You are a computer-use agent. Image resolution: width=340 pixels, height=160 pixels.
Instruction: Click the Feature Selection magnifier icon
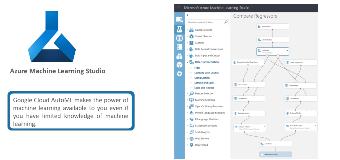pyautogui.click(x=191, y=94)
